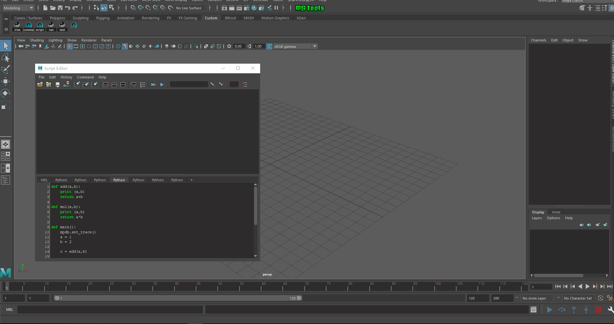This screenshot has width=614, height=324.
Task: Click Save Script to Shelf icon
Action: point(66,85)
